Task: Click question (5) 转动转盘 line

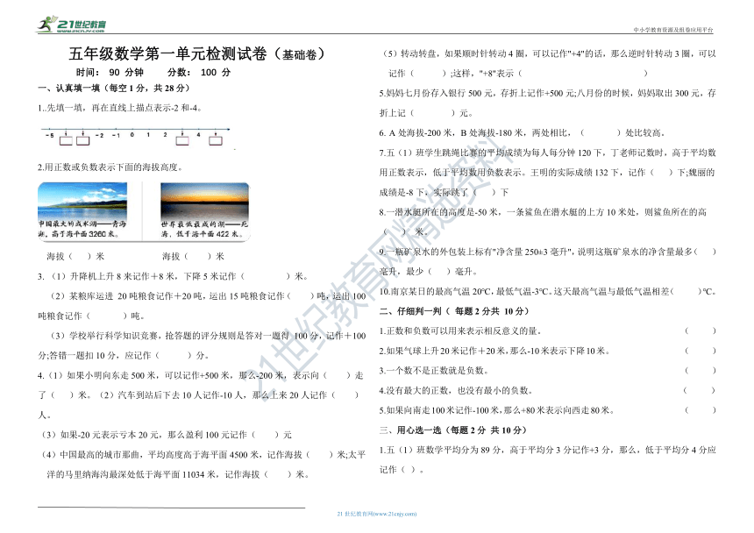Action: (x=549, y=53)
